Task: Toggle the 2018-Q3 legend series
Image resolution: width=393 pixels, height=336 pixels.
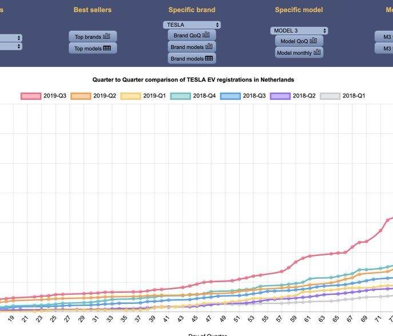Action: click(243, 96)
